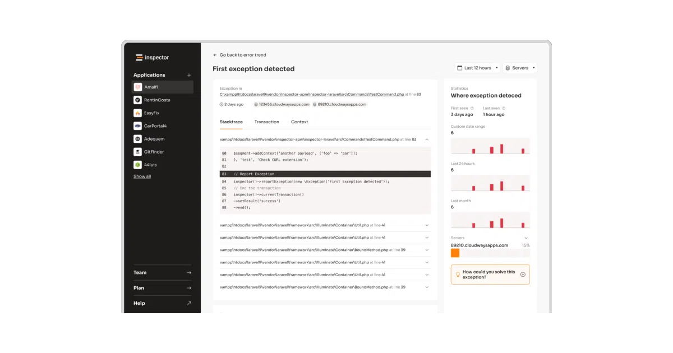This screenshot has width=673, height=353.
Task: Click the 3 days ago first seen value
Action: coord(462,114)
